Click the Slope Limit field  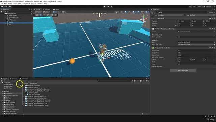196,50
